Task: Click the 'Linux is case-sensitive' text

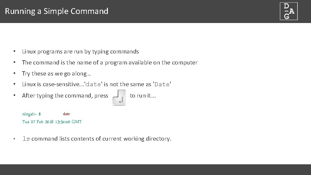Action: pyautogui.click(x=52, y=84)
